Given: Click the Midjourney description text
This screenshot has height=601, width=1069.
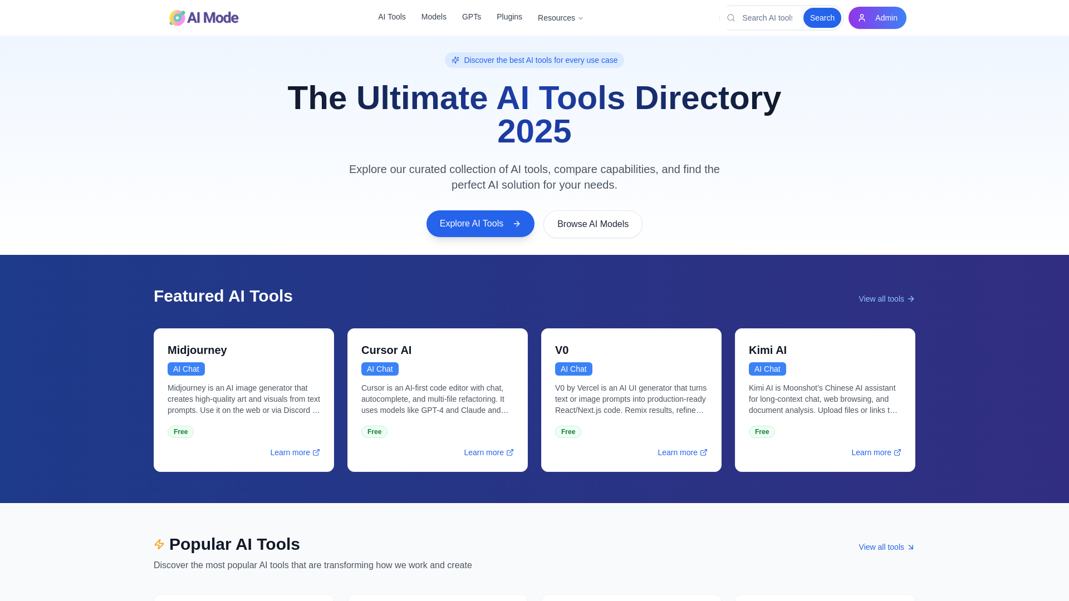Looking at the screenshot, I should click(244, 399).
